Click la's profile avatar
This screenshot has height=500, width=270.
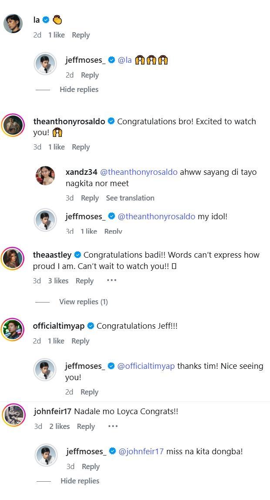[x=13, y=24]
